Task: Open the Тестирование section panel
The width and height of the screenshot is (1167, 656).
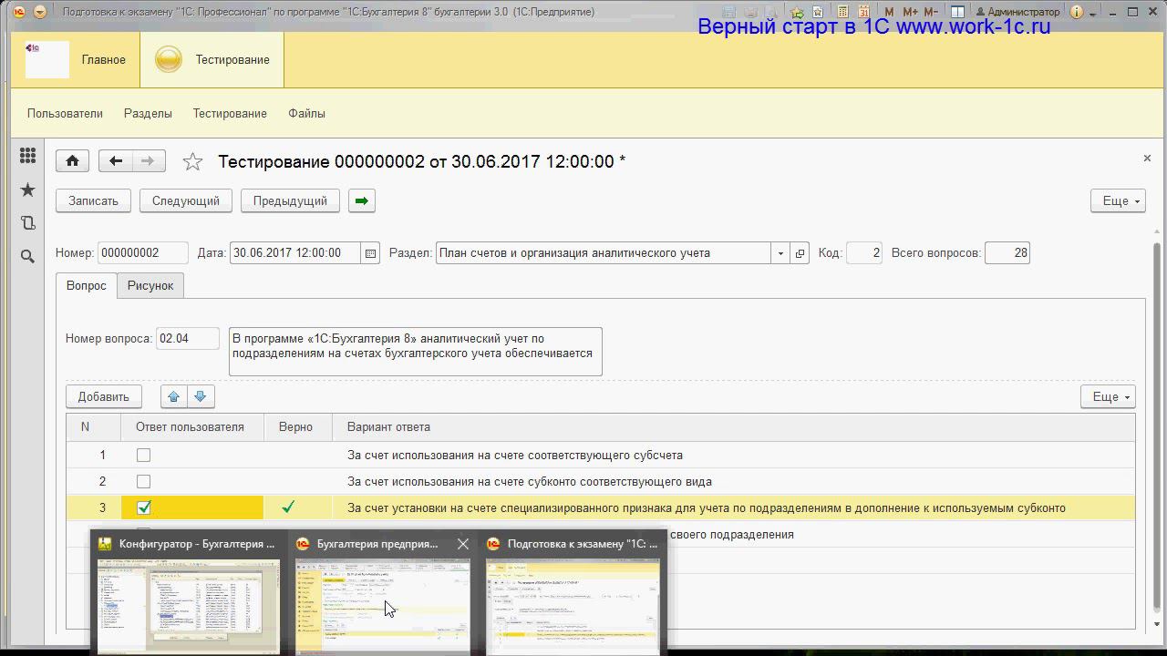Action: coord(212,60)
